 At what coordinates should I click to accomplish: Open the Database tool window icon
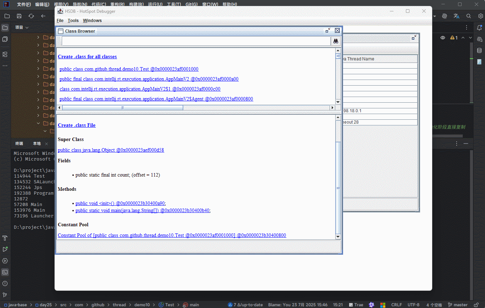tap(479, 50)
